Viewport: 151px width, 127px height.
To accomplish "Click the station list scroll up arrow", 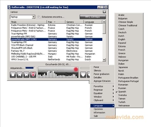I will click(104, 22).
